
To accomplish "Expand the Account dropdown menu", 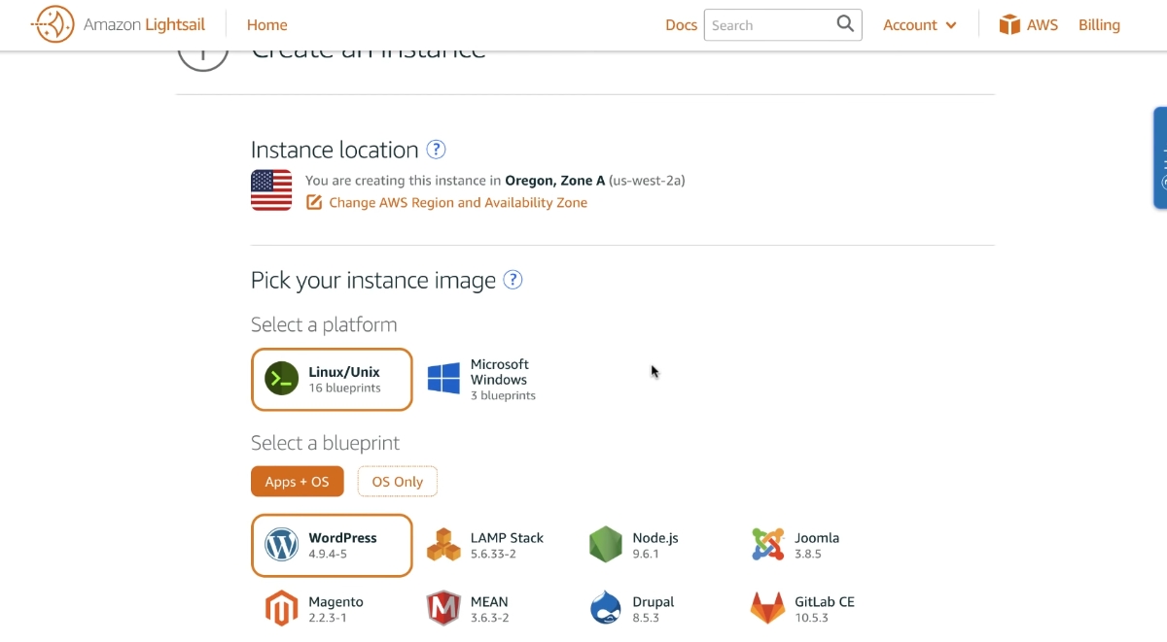I will pos(919,25).
